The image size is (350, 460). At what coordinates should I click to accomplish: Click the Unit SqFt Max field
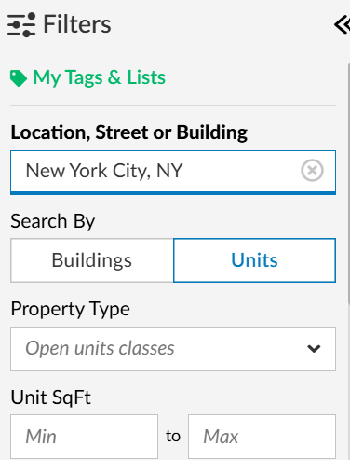tap(262, 437)
